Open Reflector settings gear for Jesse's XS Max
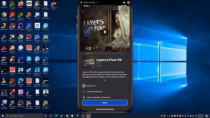Image resolution: width=210 pixels, height=118 pixels. [x=81, y=3]
